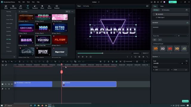Toggle Video Layer 1 visibility in layer list

point(156,18)
